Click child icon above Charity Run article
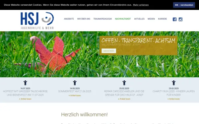The height and width of the screenshot is (124, 199). [173, 83]
